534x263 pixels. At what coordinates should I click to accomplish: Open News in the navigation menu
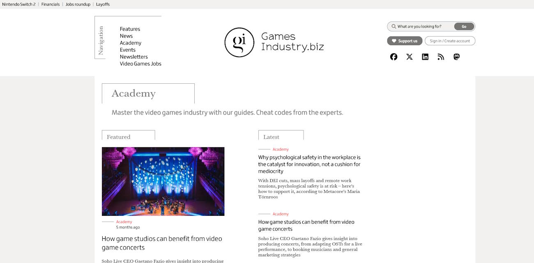126,36
